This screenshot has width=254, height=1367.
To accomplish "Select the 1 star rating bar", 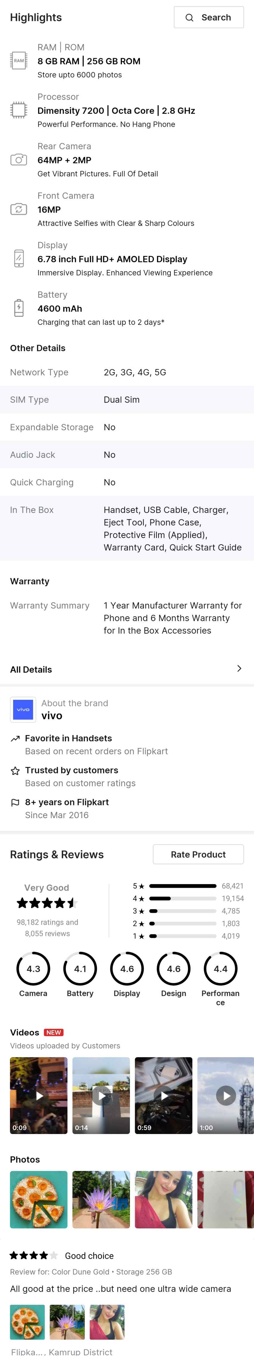I will tap(183, 936).
